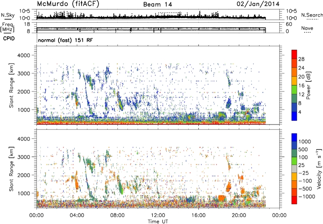The height and width of the screenshot is (224, 323).
Task: Click Slant Range label of the velocity panel
Action: (11, 169)
